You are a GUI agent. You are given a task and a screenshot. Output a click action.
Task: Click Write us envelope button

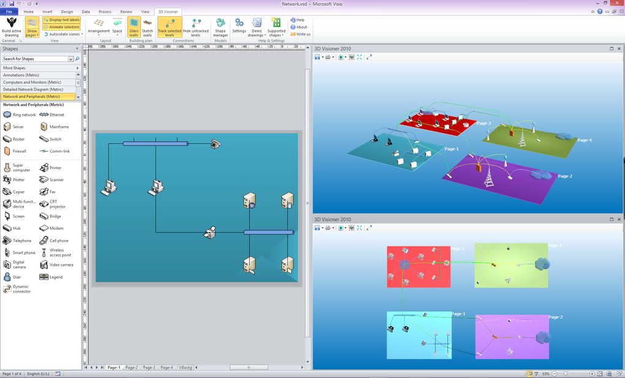click(x=300, y=34)
